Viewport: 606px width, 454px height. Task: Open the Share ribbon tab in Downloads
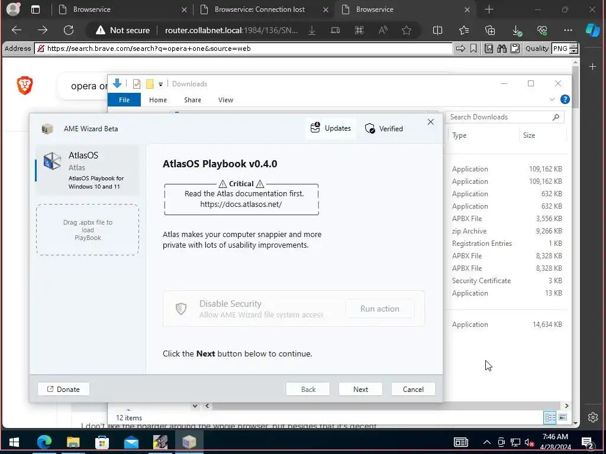point(192,99)
